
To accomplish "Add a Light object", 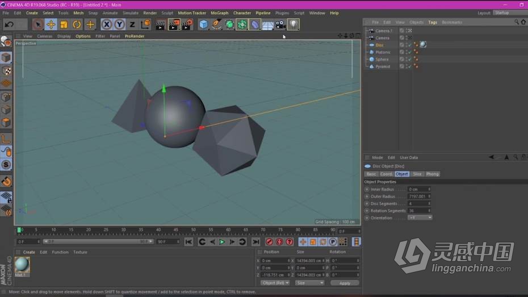I will 294,24.
